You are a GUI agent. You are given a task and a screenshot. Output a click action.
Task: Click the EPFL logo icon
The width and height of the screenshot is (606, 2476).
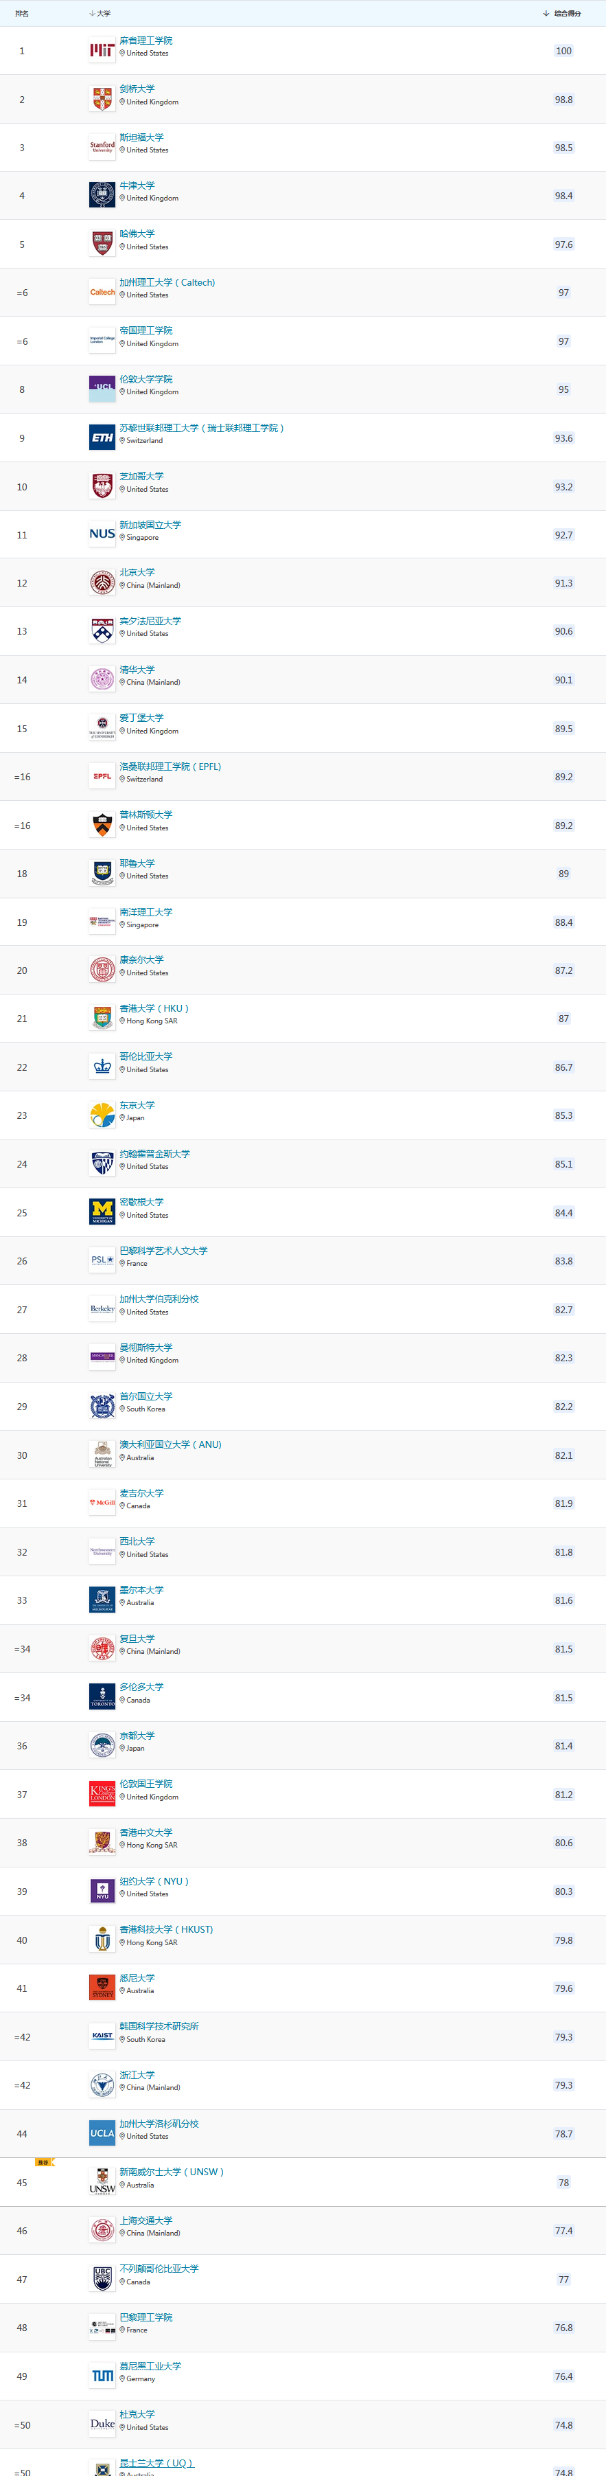click(x=102, y=775)
